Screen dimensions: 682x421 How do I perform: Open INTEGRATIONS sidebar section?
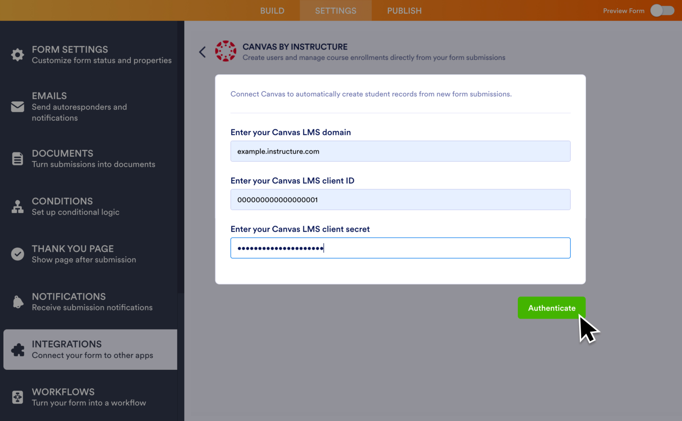pyautogui.click(x=90, y=350)
